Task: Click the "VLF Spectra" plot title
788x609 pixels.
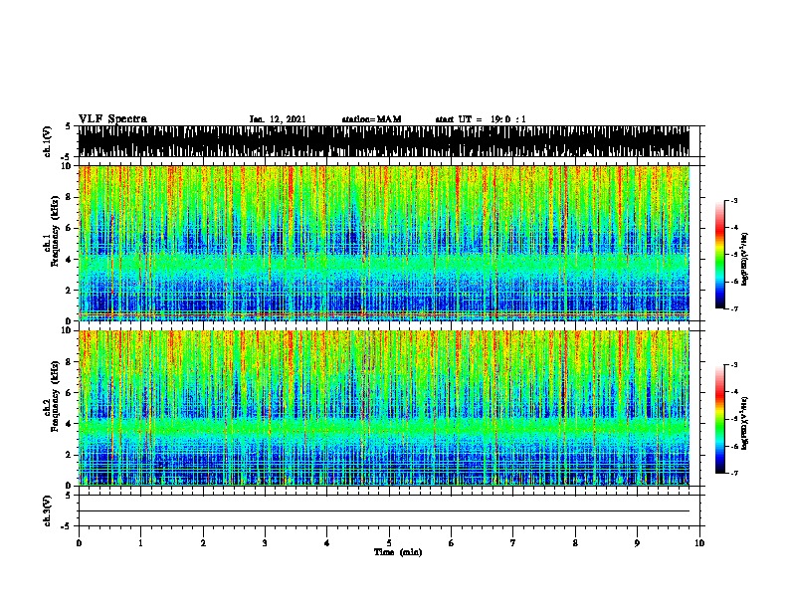Action: 112,119
